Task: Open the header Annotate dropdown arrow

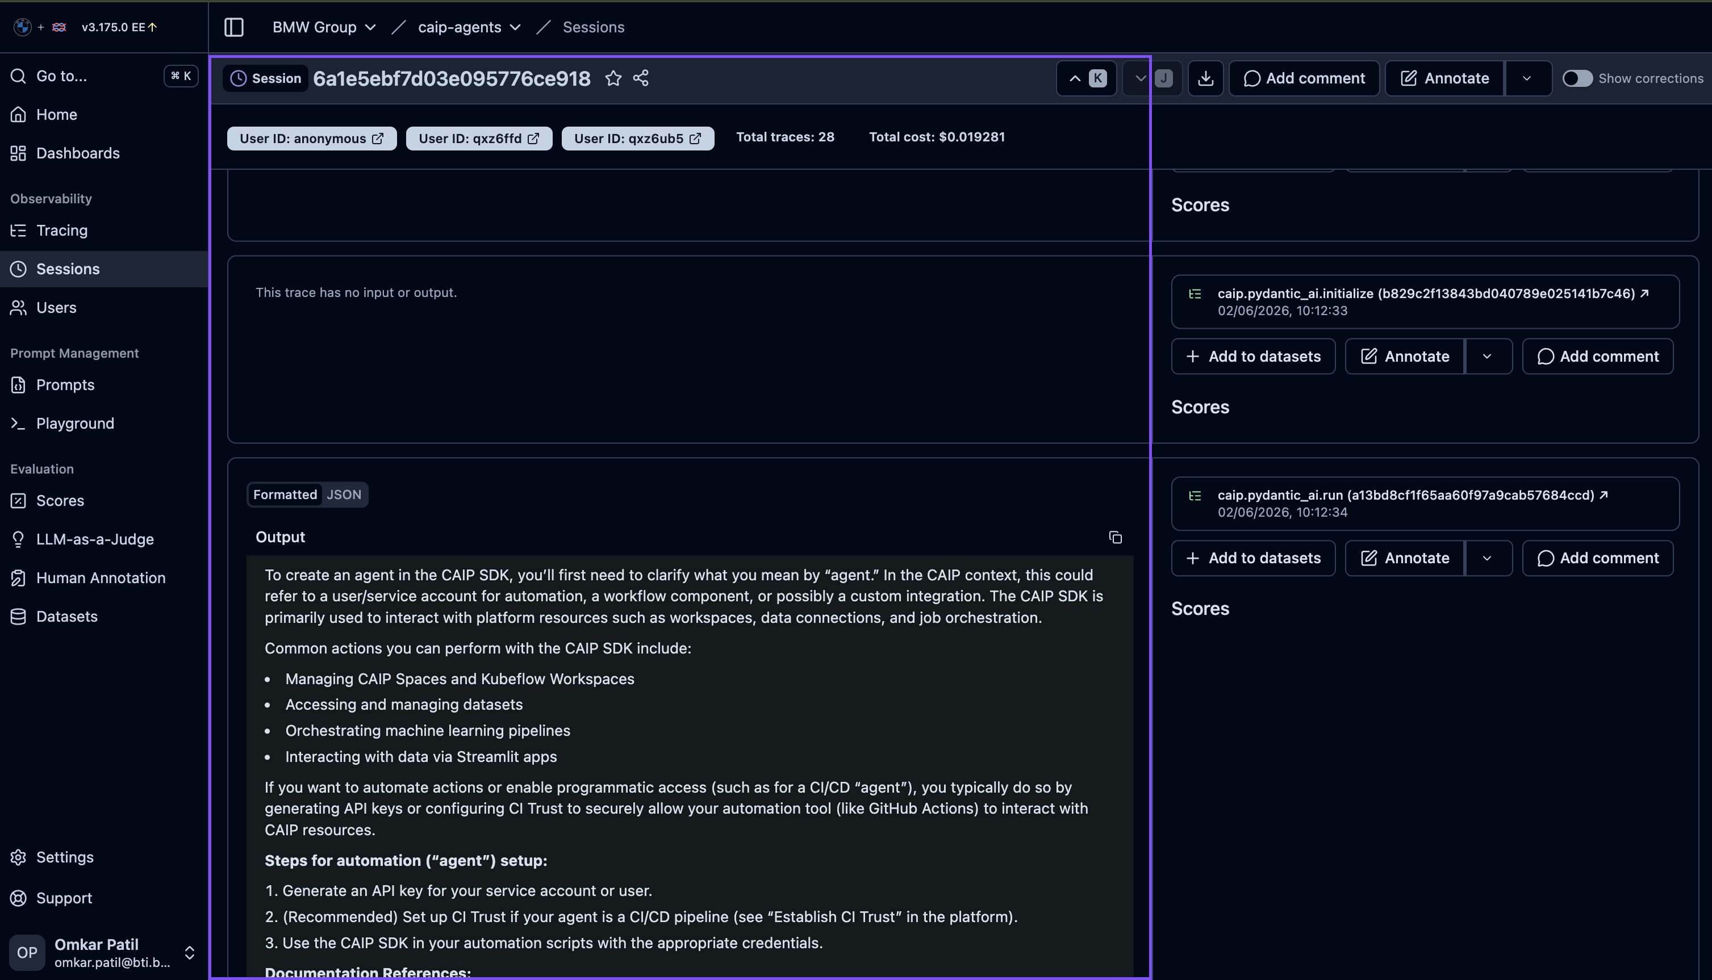Action: (x=1527, y=78)
